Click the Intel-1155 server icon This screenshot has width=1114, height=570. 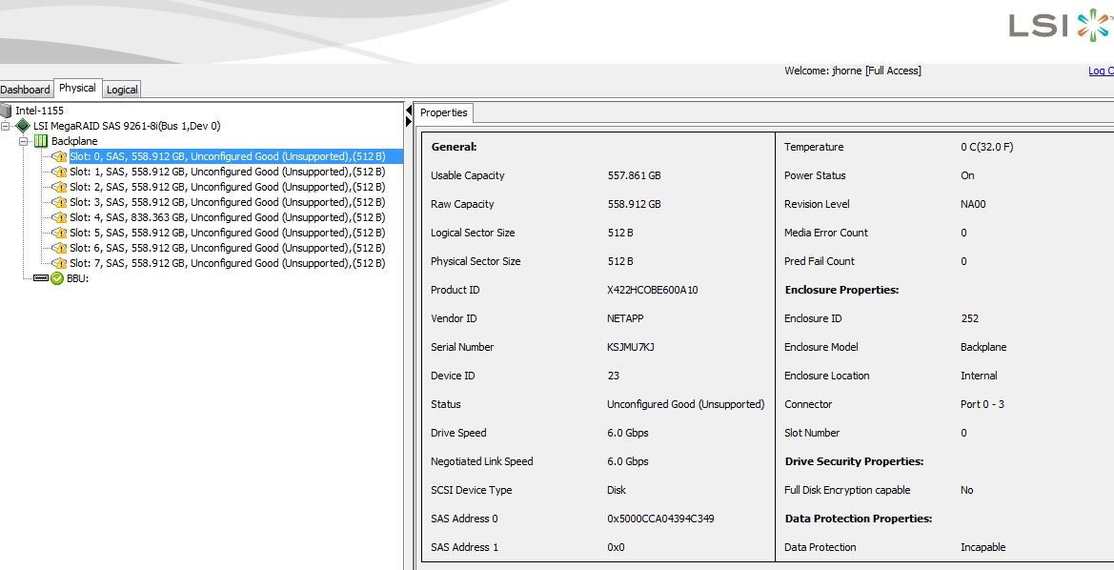pyautogui.click(x=7, y=111)
